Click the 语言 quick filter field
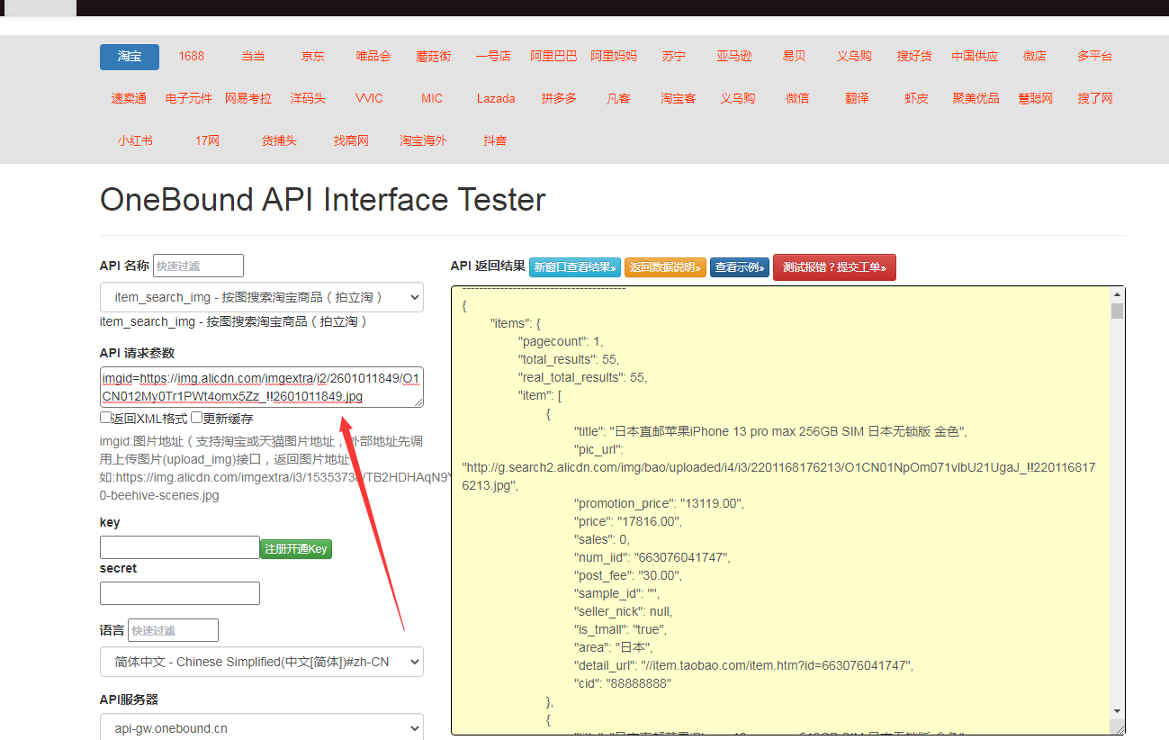Viewport: 1169px width, 740px height. [x=173, y=630]
